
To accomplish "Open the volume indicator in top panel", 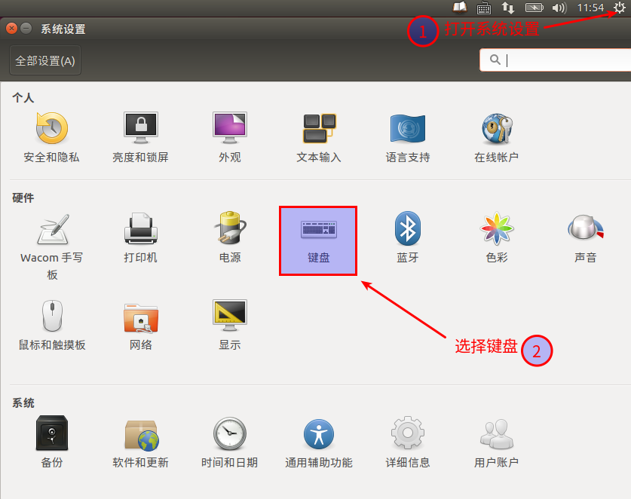I will pos(559,8).
